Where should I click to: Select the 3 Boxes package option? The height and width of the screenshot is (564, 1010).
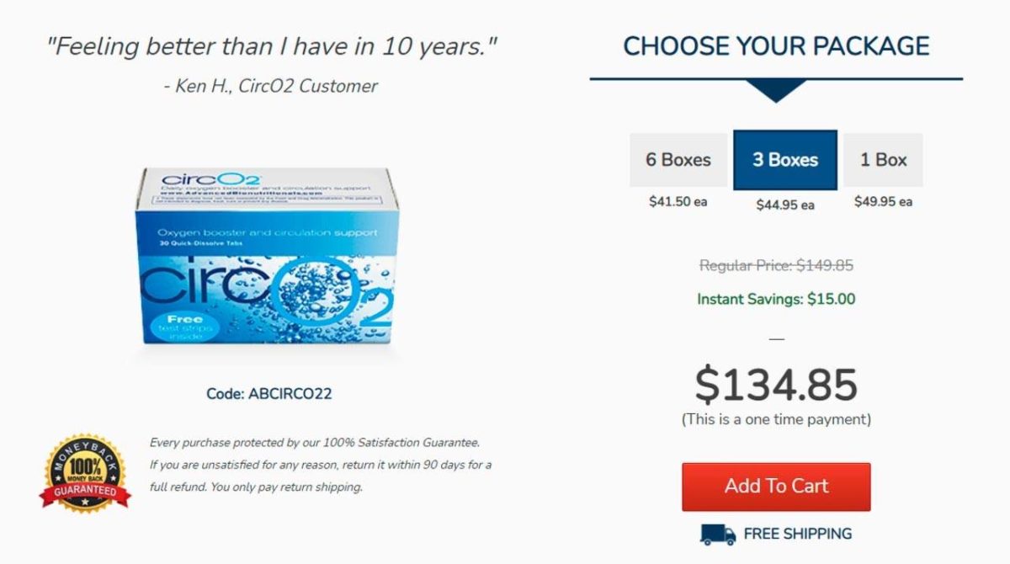click(784, 159)
